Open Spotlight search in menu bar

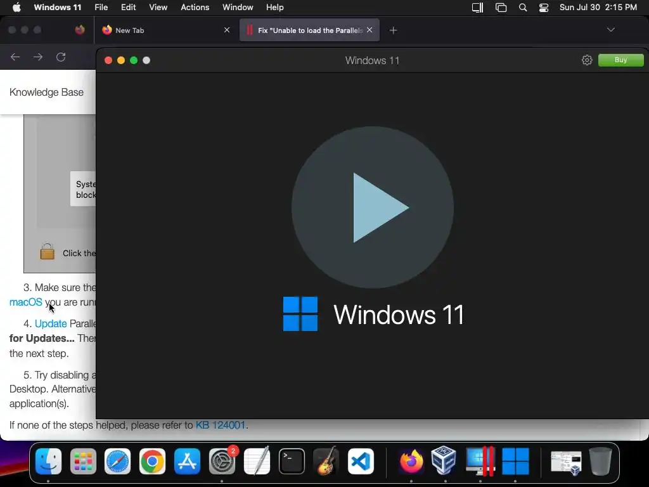(523, 8)
